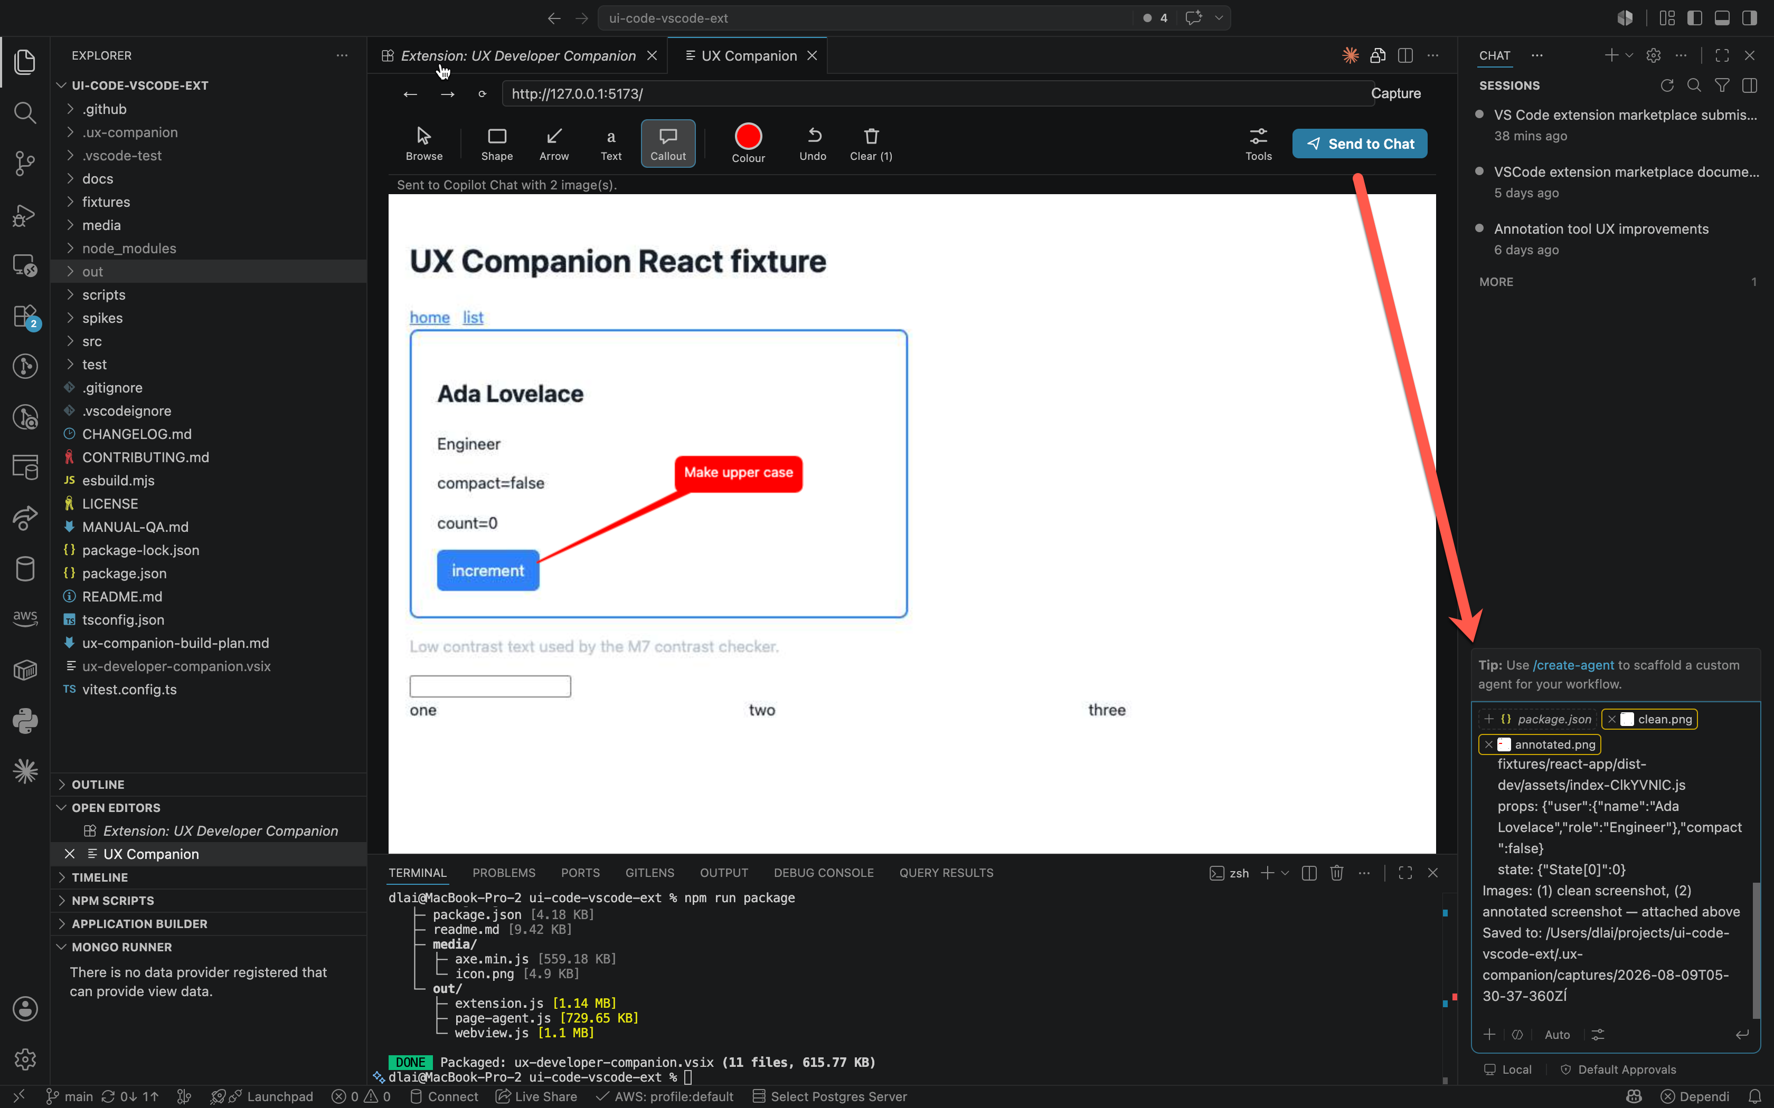
Task: Reload the previewed page
Action: coord(483,94)
